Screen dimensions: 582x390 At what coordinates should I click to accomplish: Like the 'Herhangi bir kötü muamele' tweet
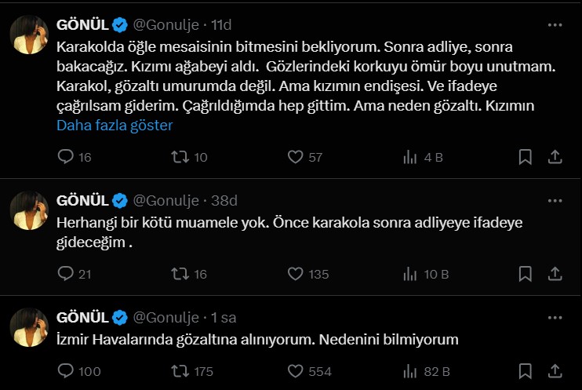295,273
